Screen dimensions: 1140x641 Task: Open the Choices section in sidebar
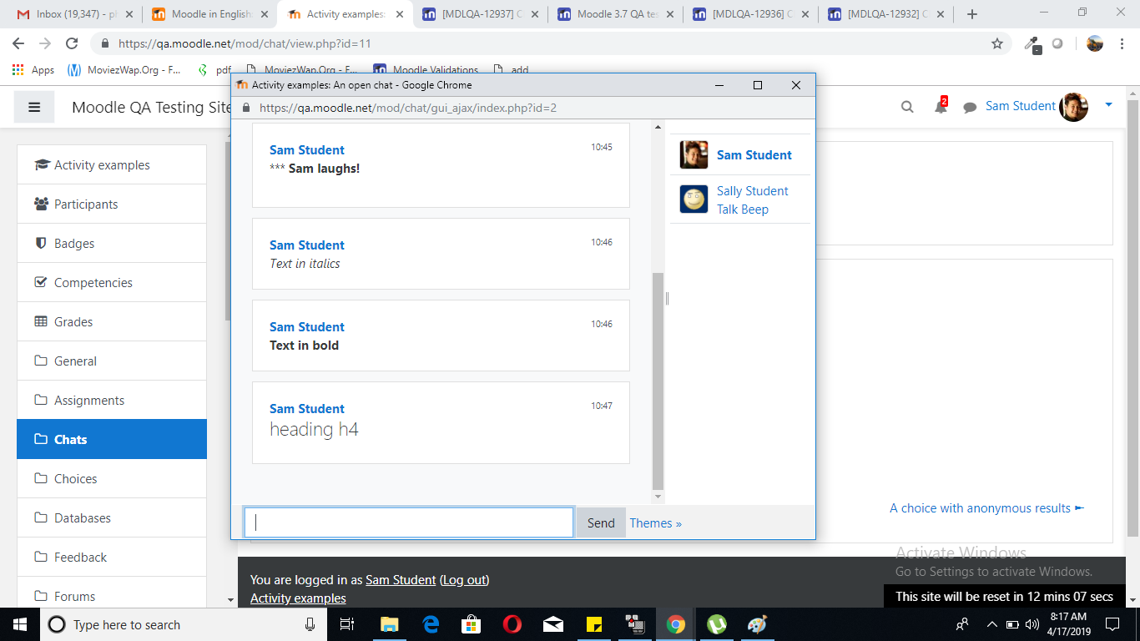[112, 478]
